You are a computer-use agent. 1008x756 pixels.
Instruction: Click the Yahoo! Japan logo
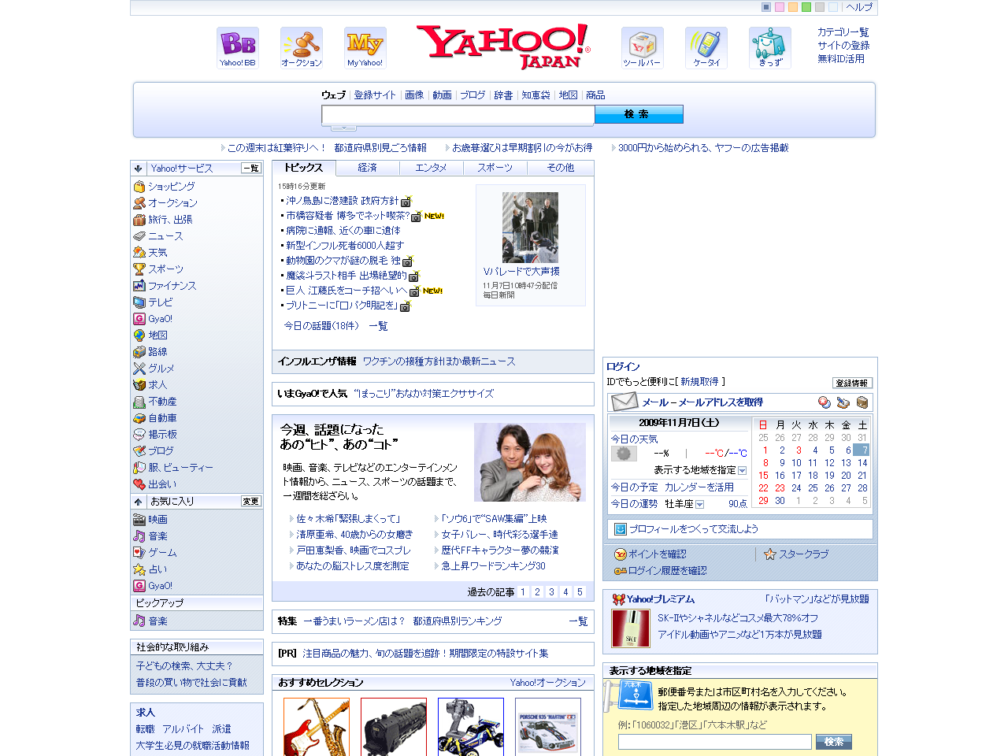(x=504, y=46)
